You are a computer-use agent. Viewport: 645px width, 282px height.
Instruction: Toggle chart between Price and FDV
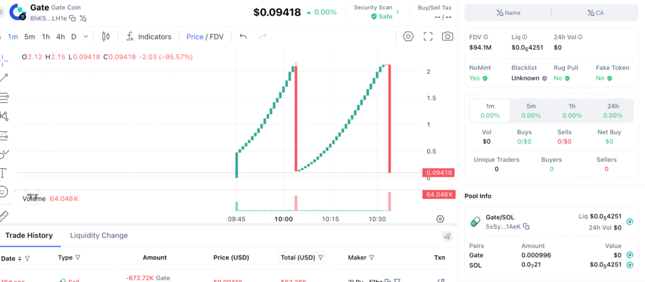point(205,37)
